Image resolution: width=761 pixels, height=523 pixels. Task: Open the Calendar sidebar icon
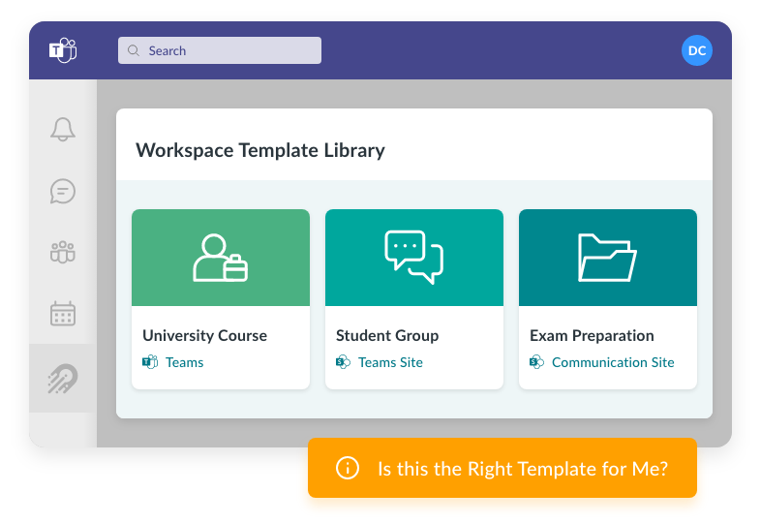click(63, 314)
